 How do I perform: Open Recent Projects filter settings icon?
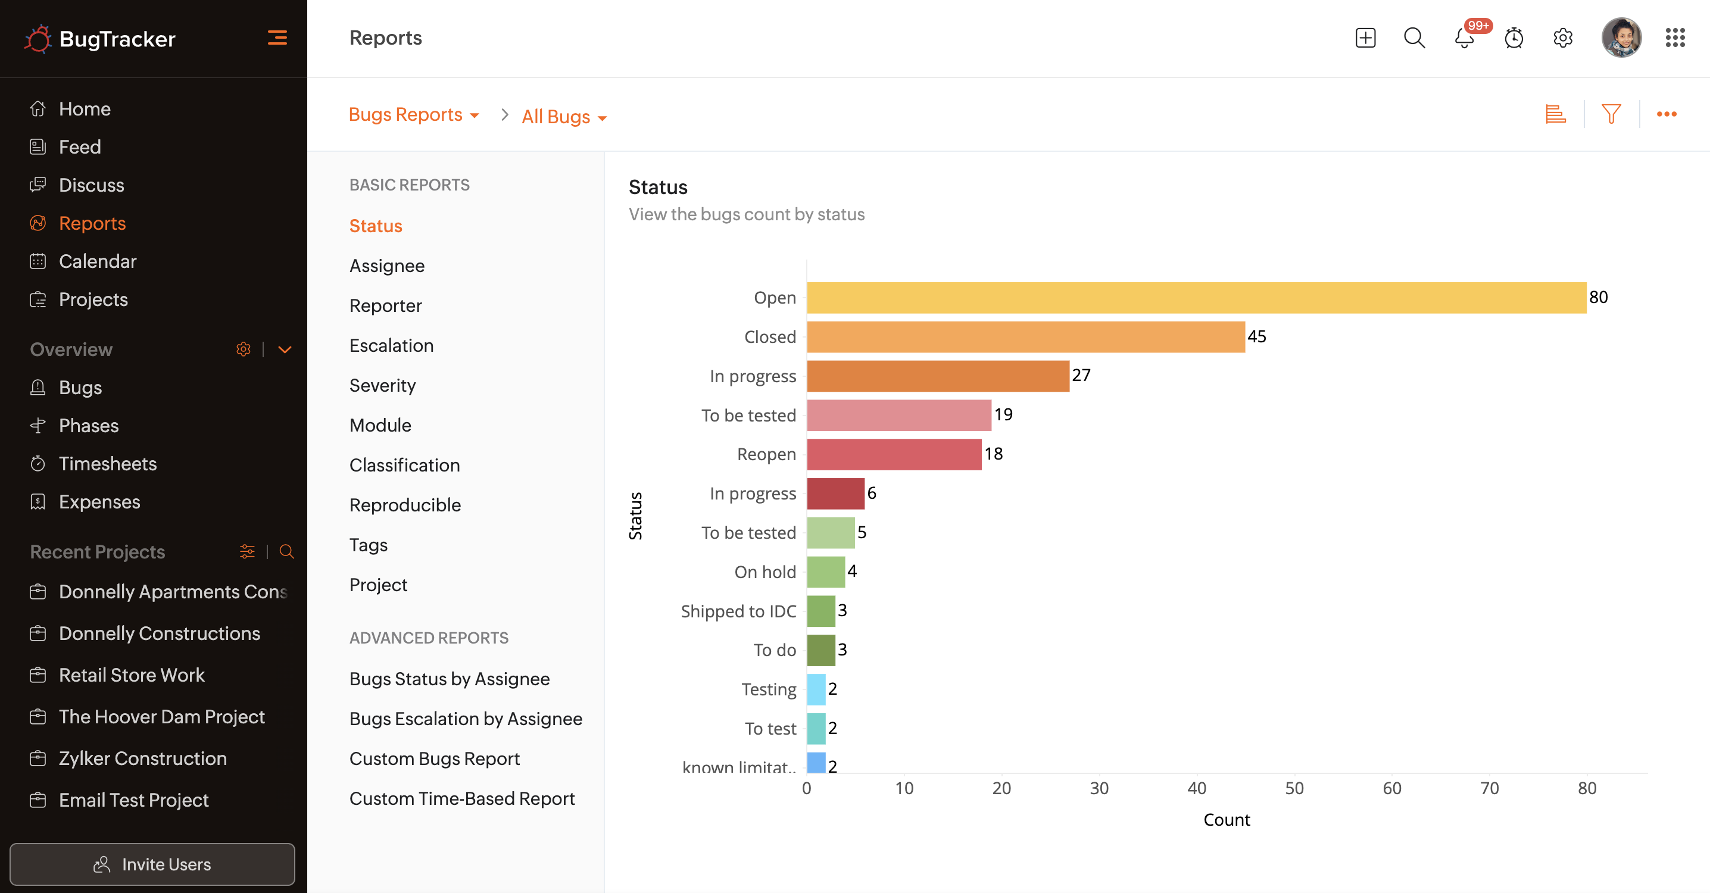point(247,551)
